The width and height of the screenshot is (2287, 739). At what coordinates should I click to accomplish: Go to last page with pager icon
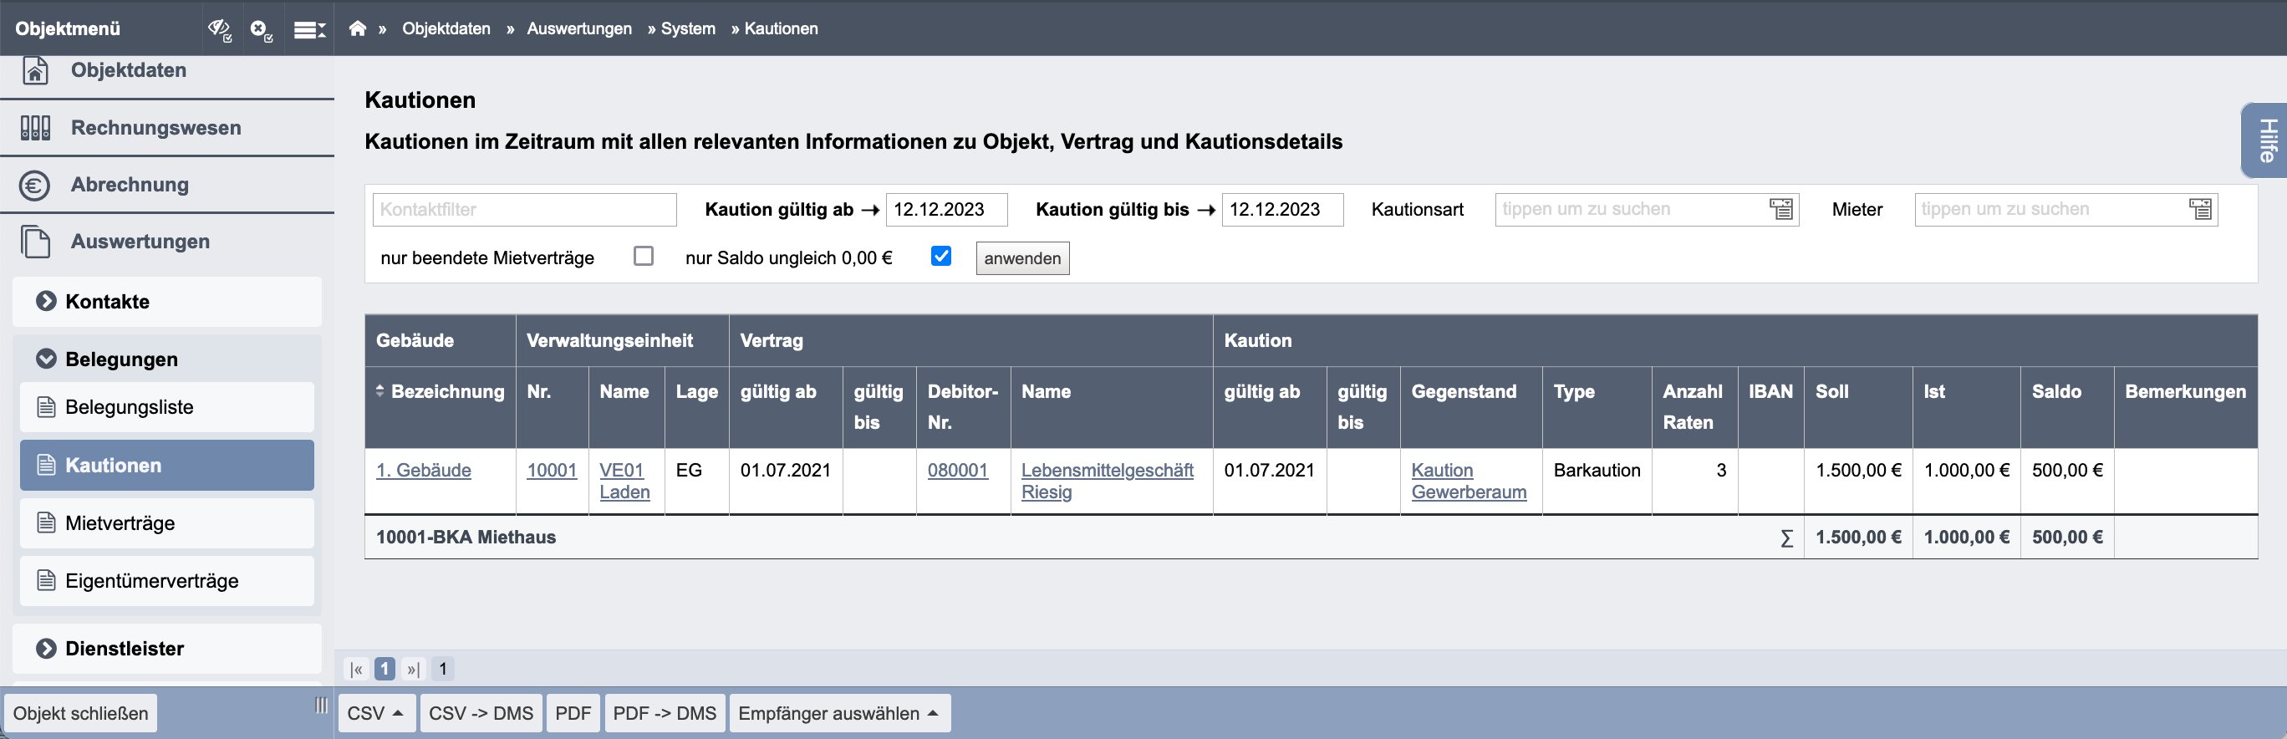tap(413, 669)
